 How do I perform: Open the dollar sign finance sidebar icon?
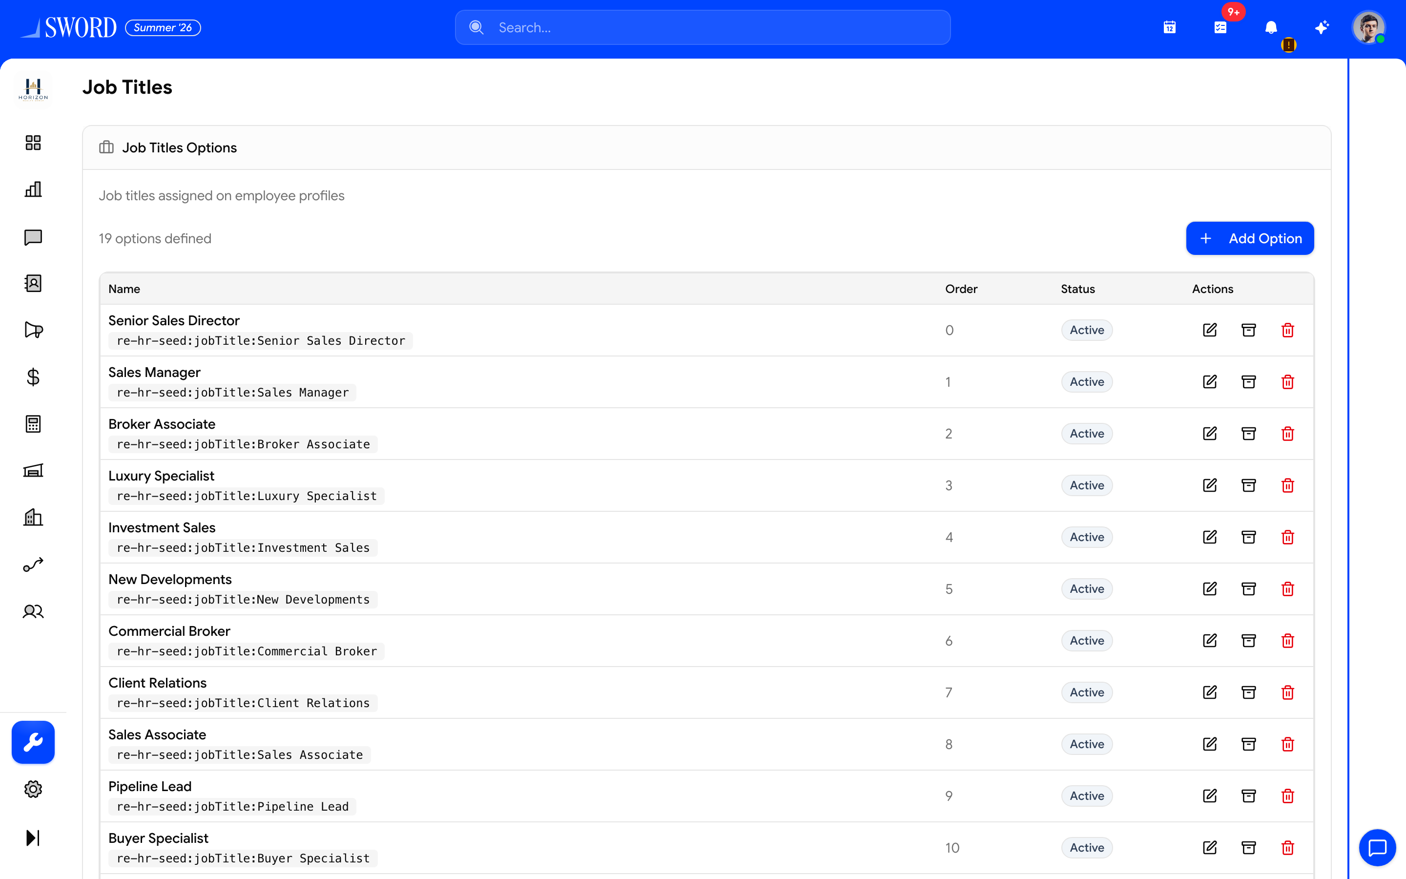click(x=33, y=377)
